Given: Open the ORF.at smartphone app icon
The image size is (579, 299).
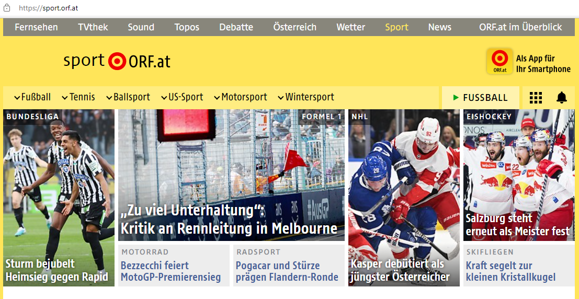Looking at the screenshot, I should click(x=499, y=62).
